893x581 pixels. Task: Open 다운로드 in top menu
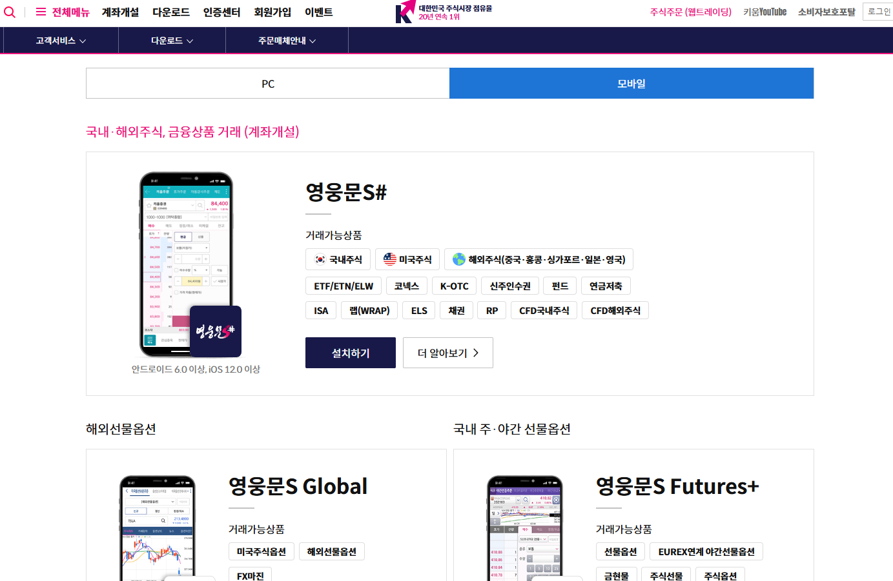(171, 12)
